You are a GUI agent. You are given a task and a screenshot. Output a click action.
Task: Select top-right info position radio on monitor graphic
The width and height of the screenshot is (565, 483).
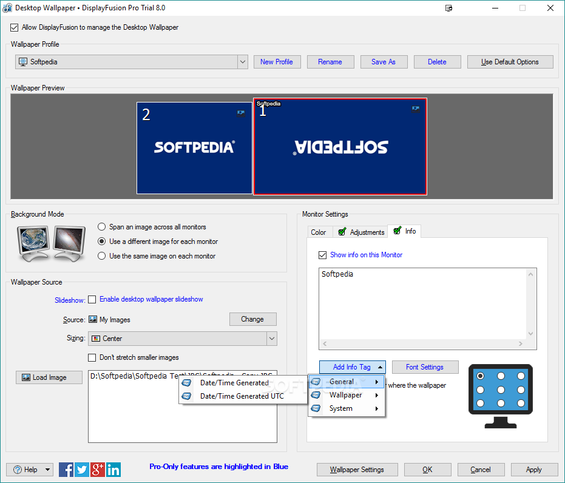tap(521, 376)
